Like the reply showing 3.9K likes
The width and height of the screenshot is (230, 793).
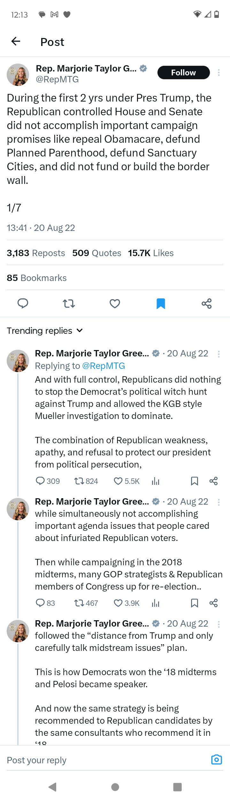[118, 603]
